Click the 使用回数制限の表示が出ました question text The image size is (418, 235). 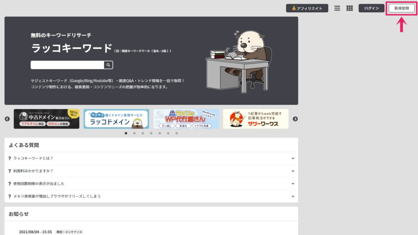click(x=39, y=184)
